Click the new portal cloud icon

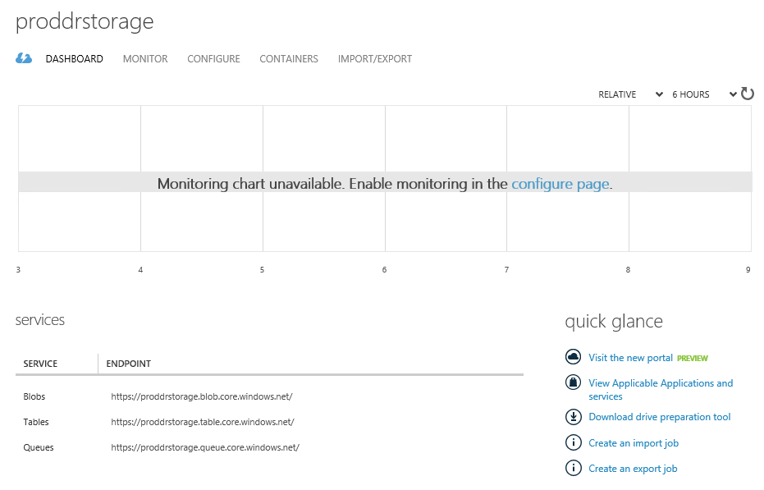(573, 357)
